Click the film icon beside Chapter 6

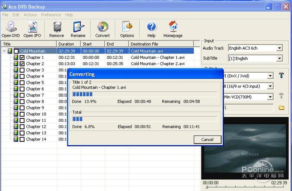coord(16,89)
